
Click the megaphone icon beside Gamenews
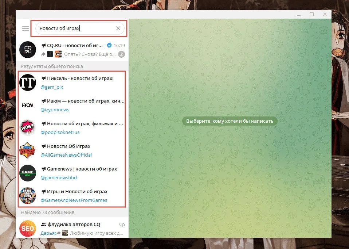click(44, 169)
